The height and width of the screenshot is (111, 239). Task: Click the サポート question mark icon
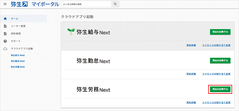5,41
